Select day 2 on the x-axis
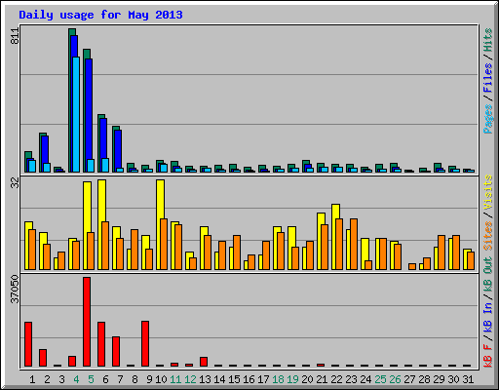The height and width of the screenshot is (390, 499). coord(47,379)
